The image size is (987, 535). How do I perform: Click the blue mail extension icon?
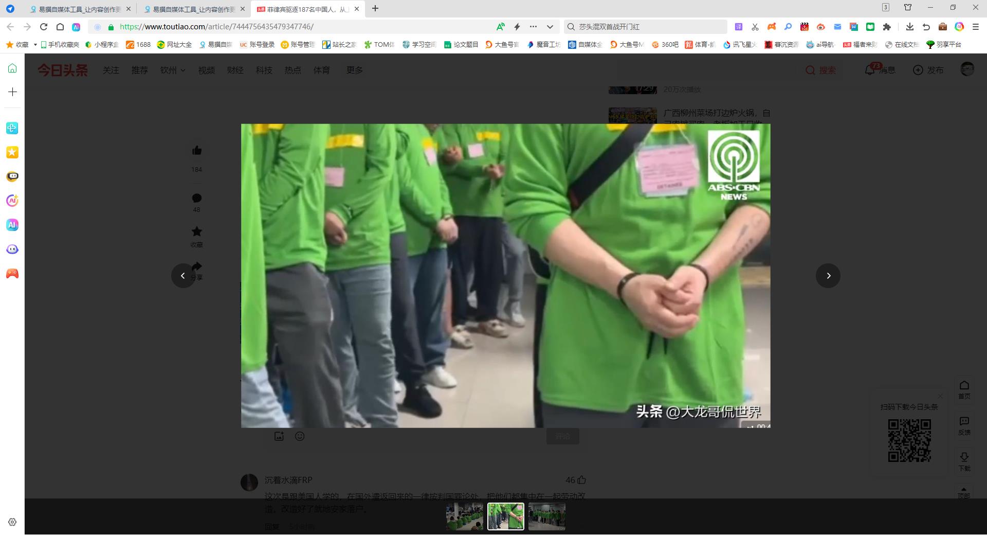[x=837, y=27]
